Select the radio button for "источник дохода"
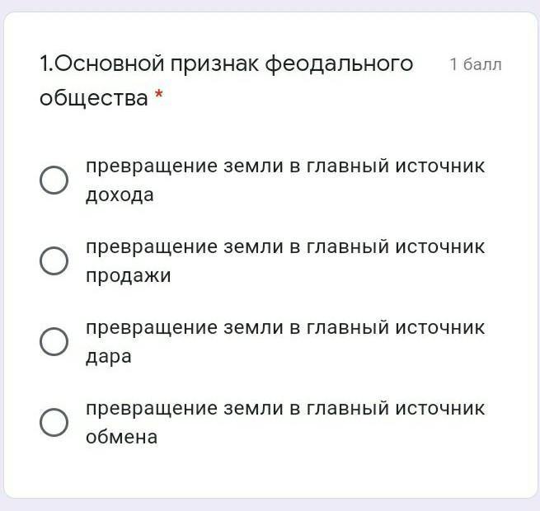 click(x=54, y=180)
